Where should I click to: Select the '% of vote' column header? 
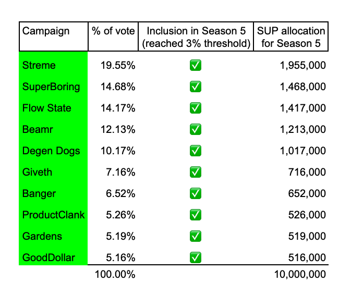(113, 31)
